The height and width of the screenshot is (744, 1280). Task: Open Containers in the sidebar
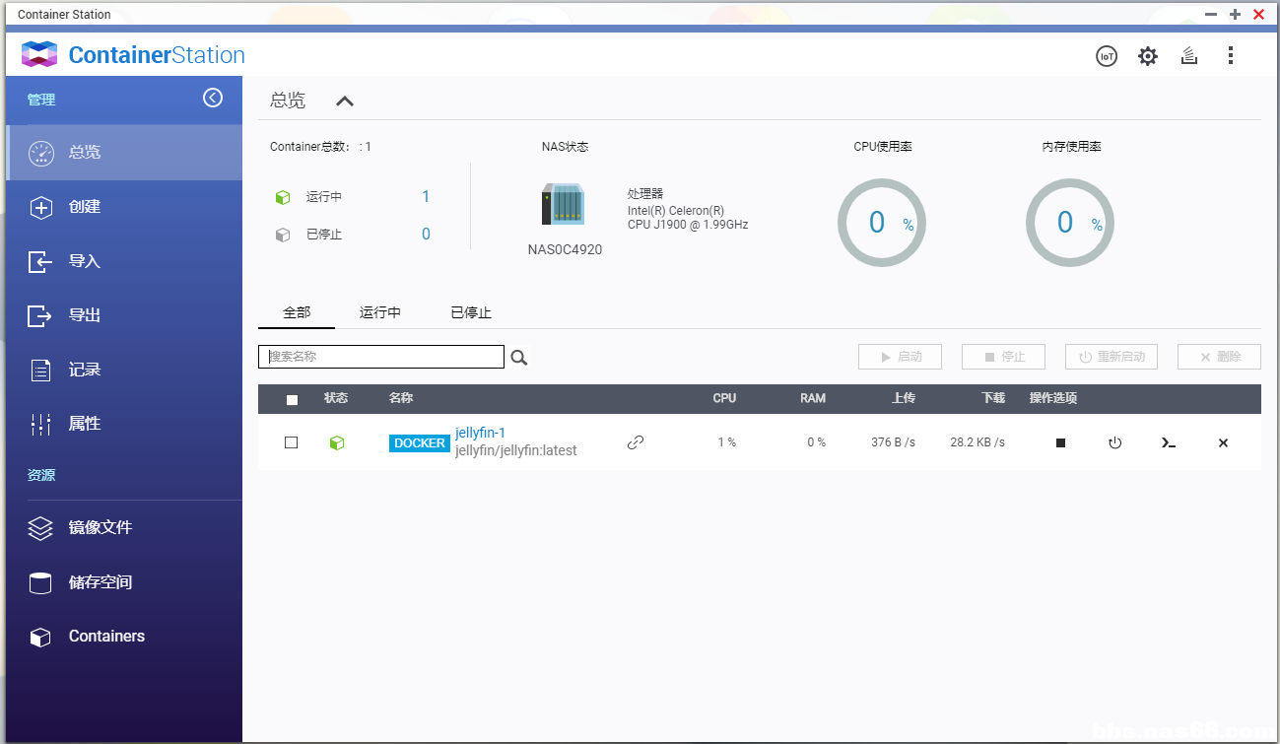(x=124, y=637)
